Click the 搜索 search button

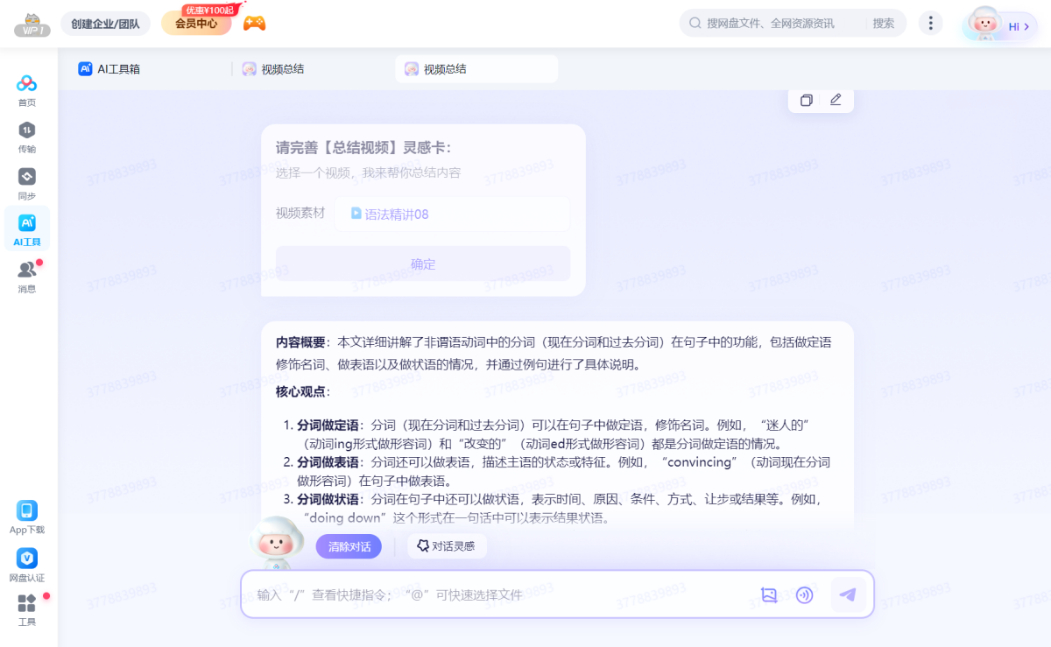click(884, 24)
